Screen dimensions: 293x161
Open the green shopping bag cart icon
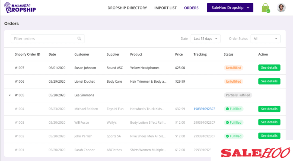coord(265,8)
